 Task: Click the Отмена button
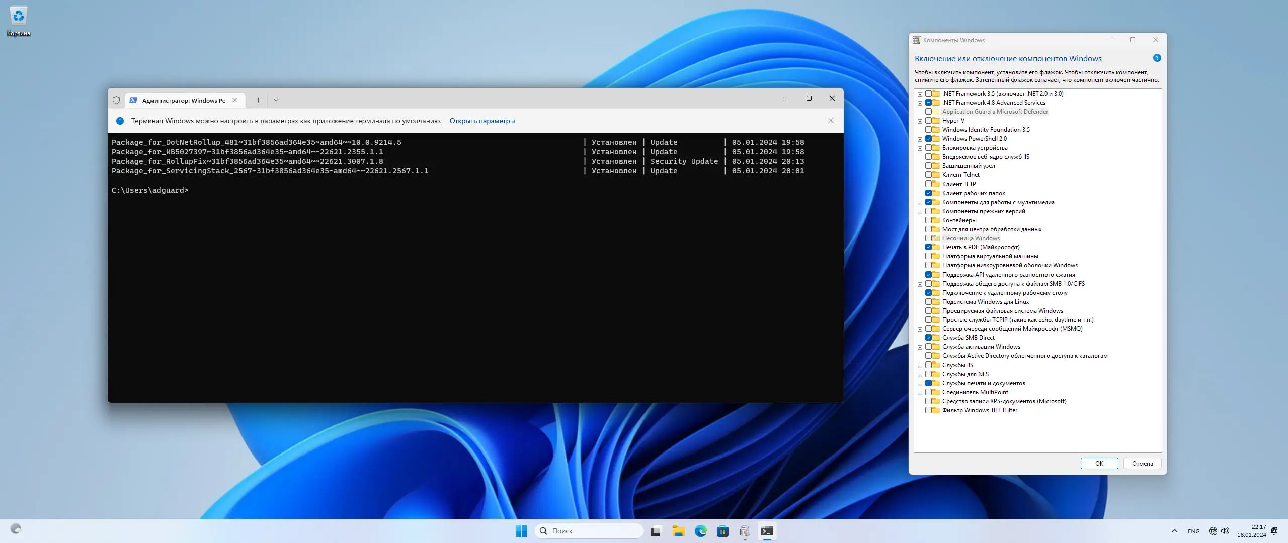pyautogui.click(x=1142, y=464)
